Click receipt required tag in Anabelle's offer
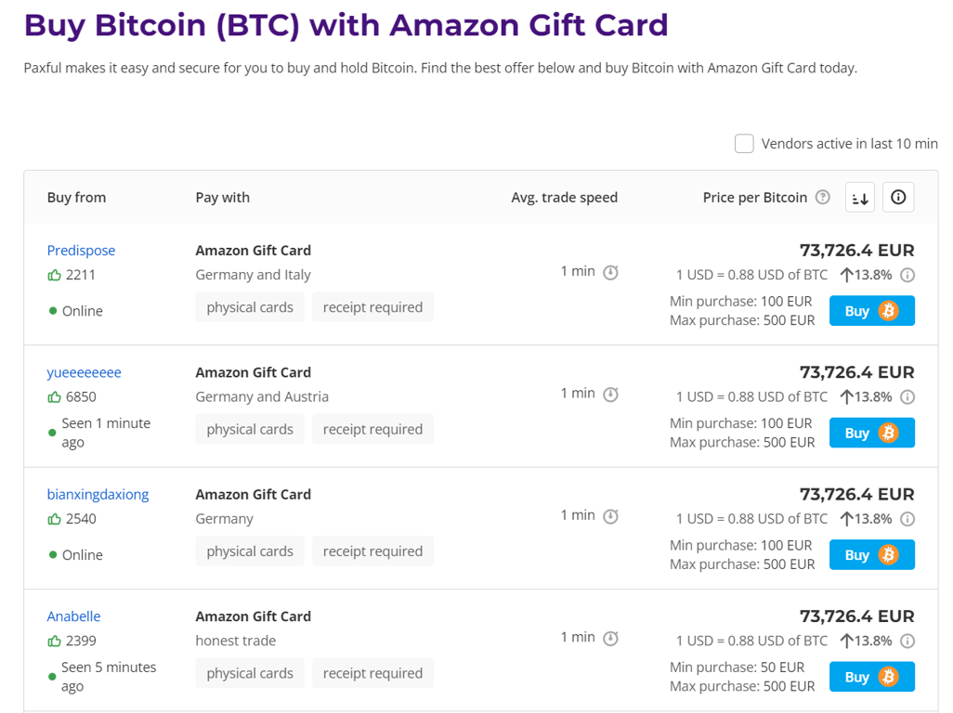This screenshot has width=953, height=713. pos(372,673)
